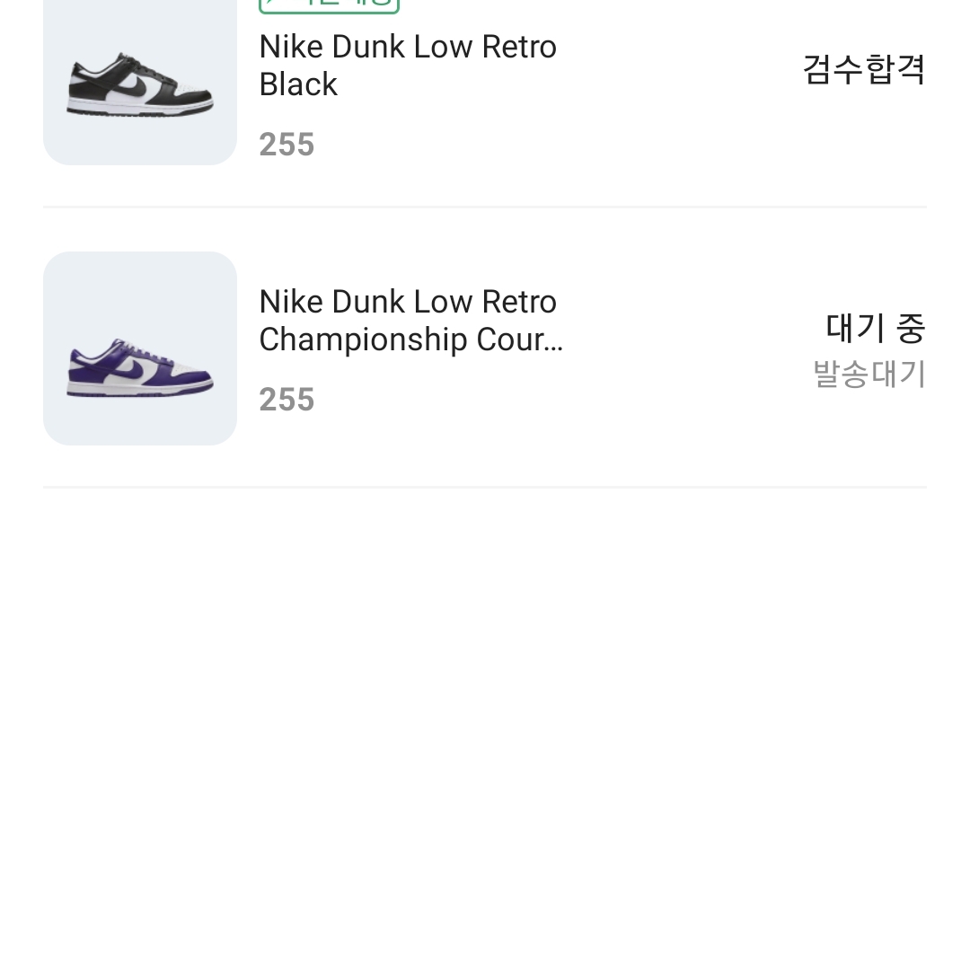Screen dimensions: 970x970
Task: Tap the green badge above Nike Dunk Black
Action: point(329,6)
